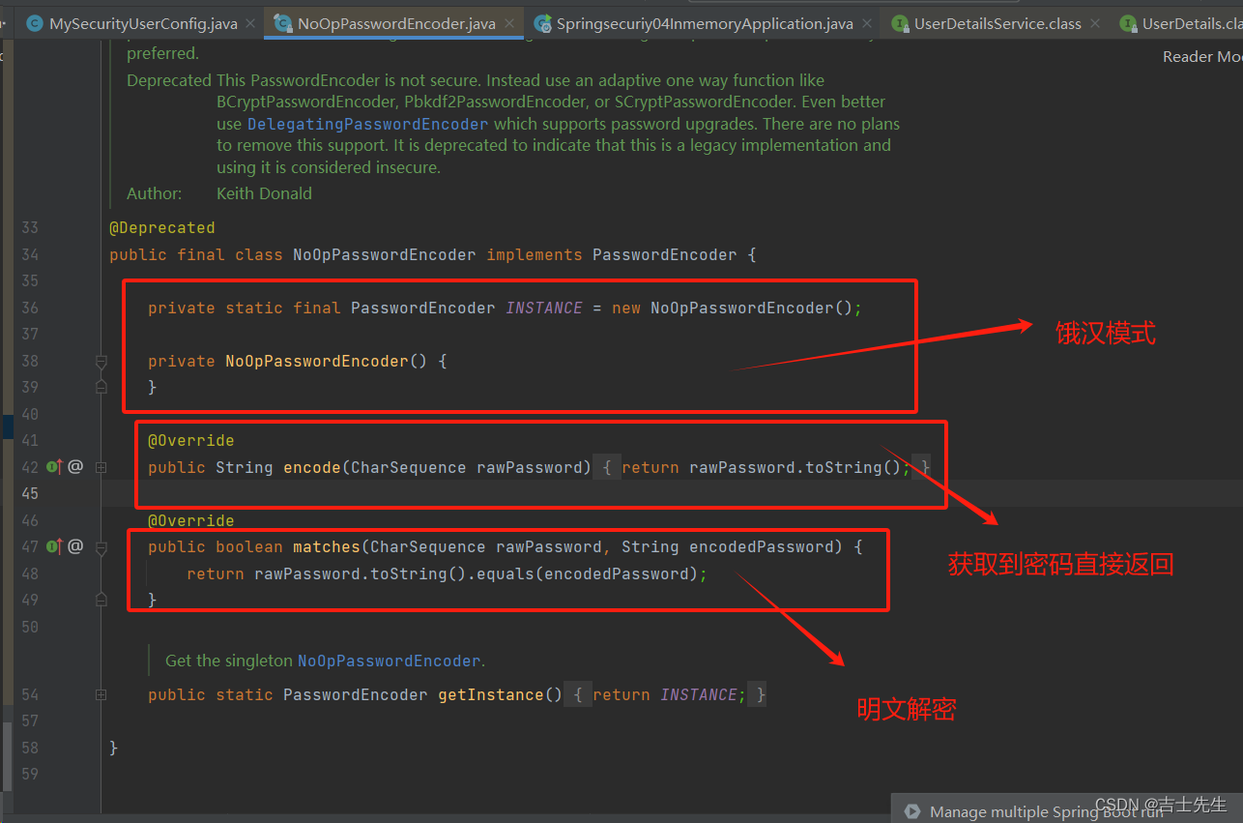This screenshot has width=1243, height=823.
Task: Toggle Reader Mode for this file
Action: [1202, 57]
